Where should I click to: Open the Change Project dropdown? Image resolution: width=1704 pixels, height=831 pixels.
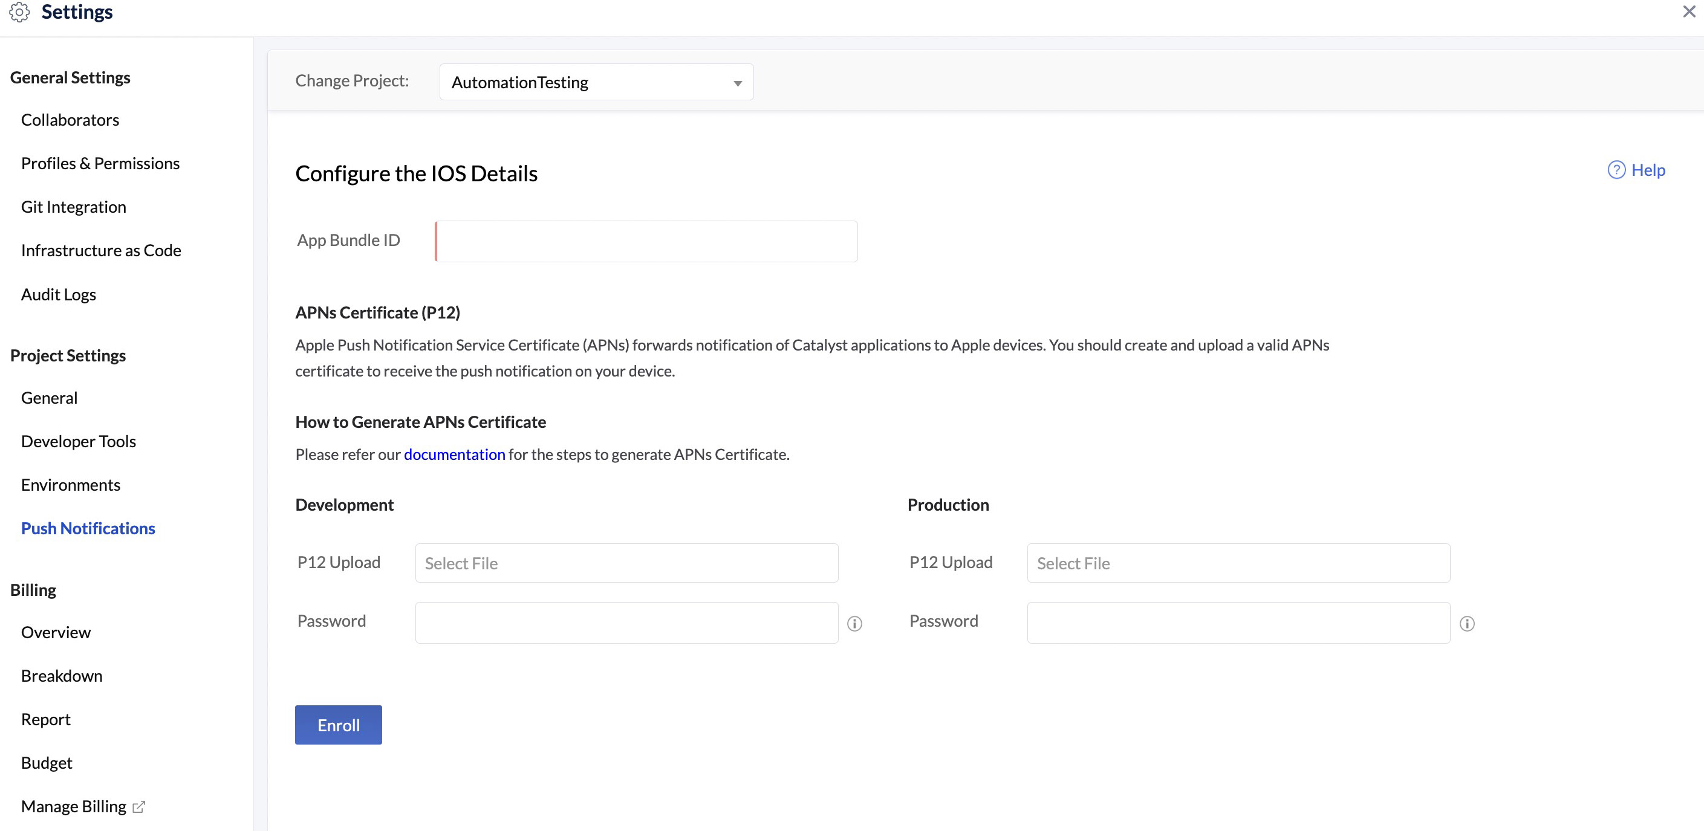tap(596, 82)
